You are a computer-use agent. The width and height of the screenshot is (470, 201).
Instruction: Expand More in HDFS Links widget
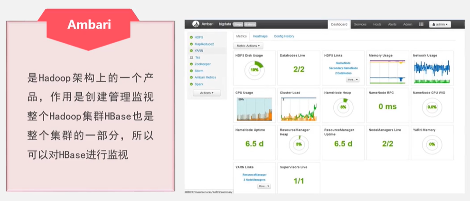[x=352, y=80]
